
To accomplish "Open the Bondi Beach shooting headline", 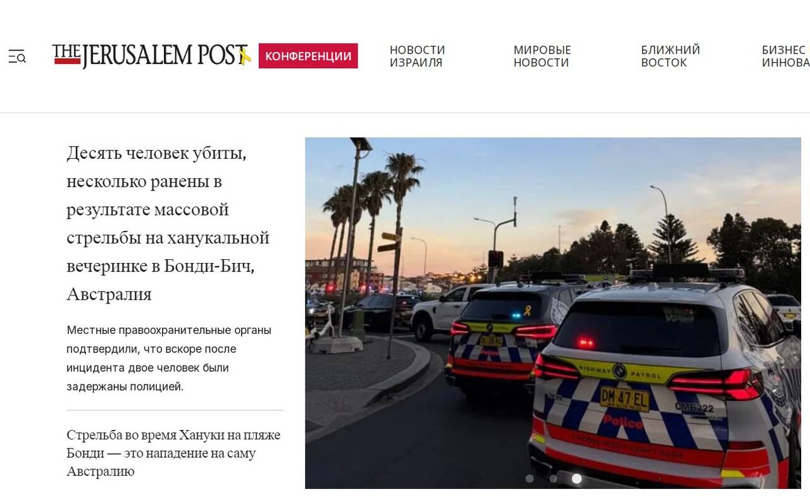I will (x=168, y=223).
